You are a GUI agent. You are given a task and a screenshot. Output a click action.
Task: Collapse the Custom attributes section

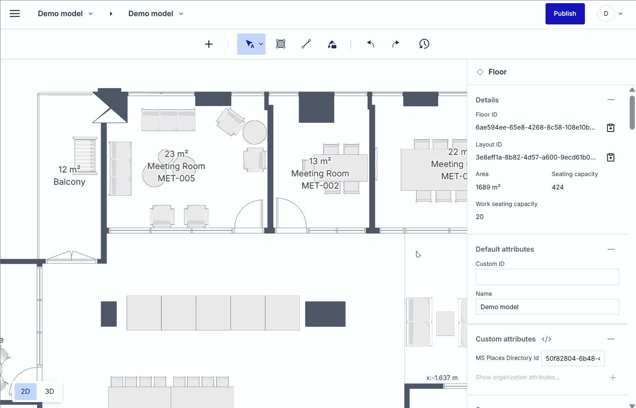pyautogui.click(x=611, y=339)
